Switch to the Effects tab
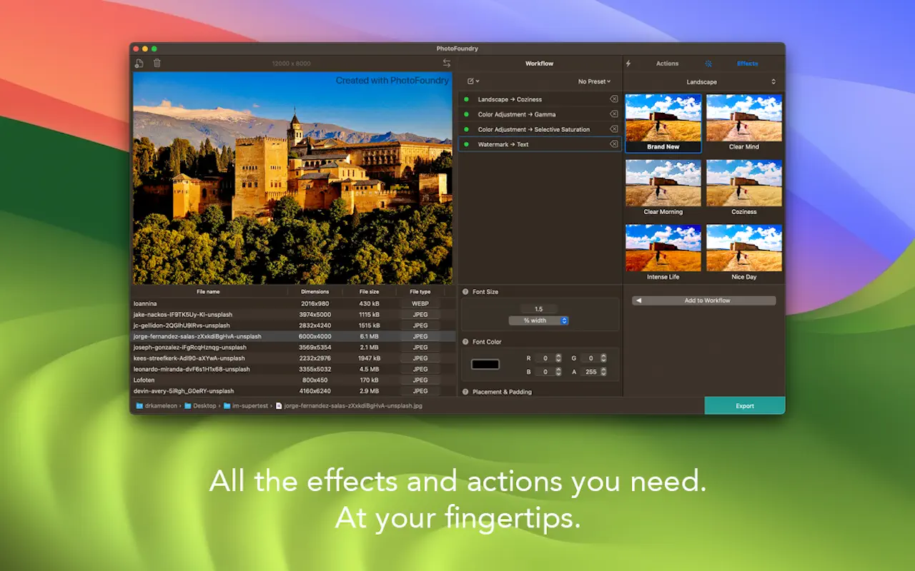Image resolution: width=915 pixels, height=571 pixels. point(747,64)
